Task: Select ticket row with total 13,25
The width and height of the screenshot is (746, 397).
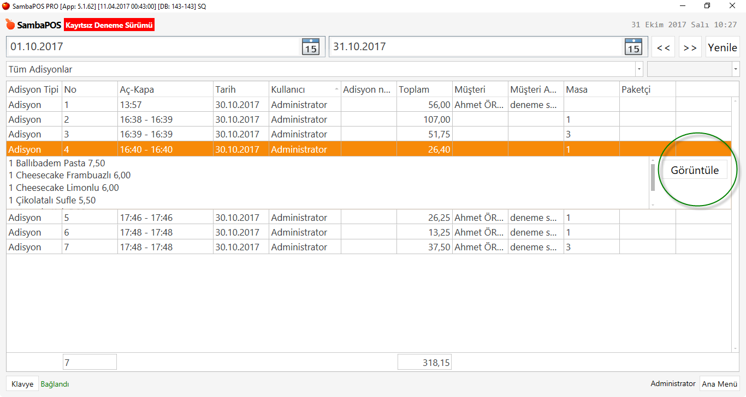Action: pos(369,232)
